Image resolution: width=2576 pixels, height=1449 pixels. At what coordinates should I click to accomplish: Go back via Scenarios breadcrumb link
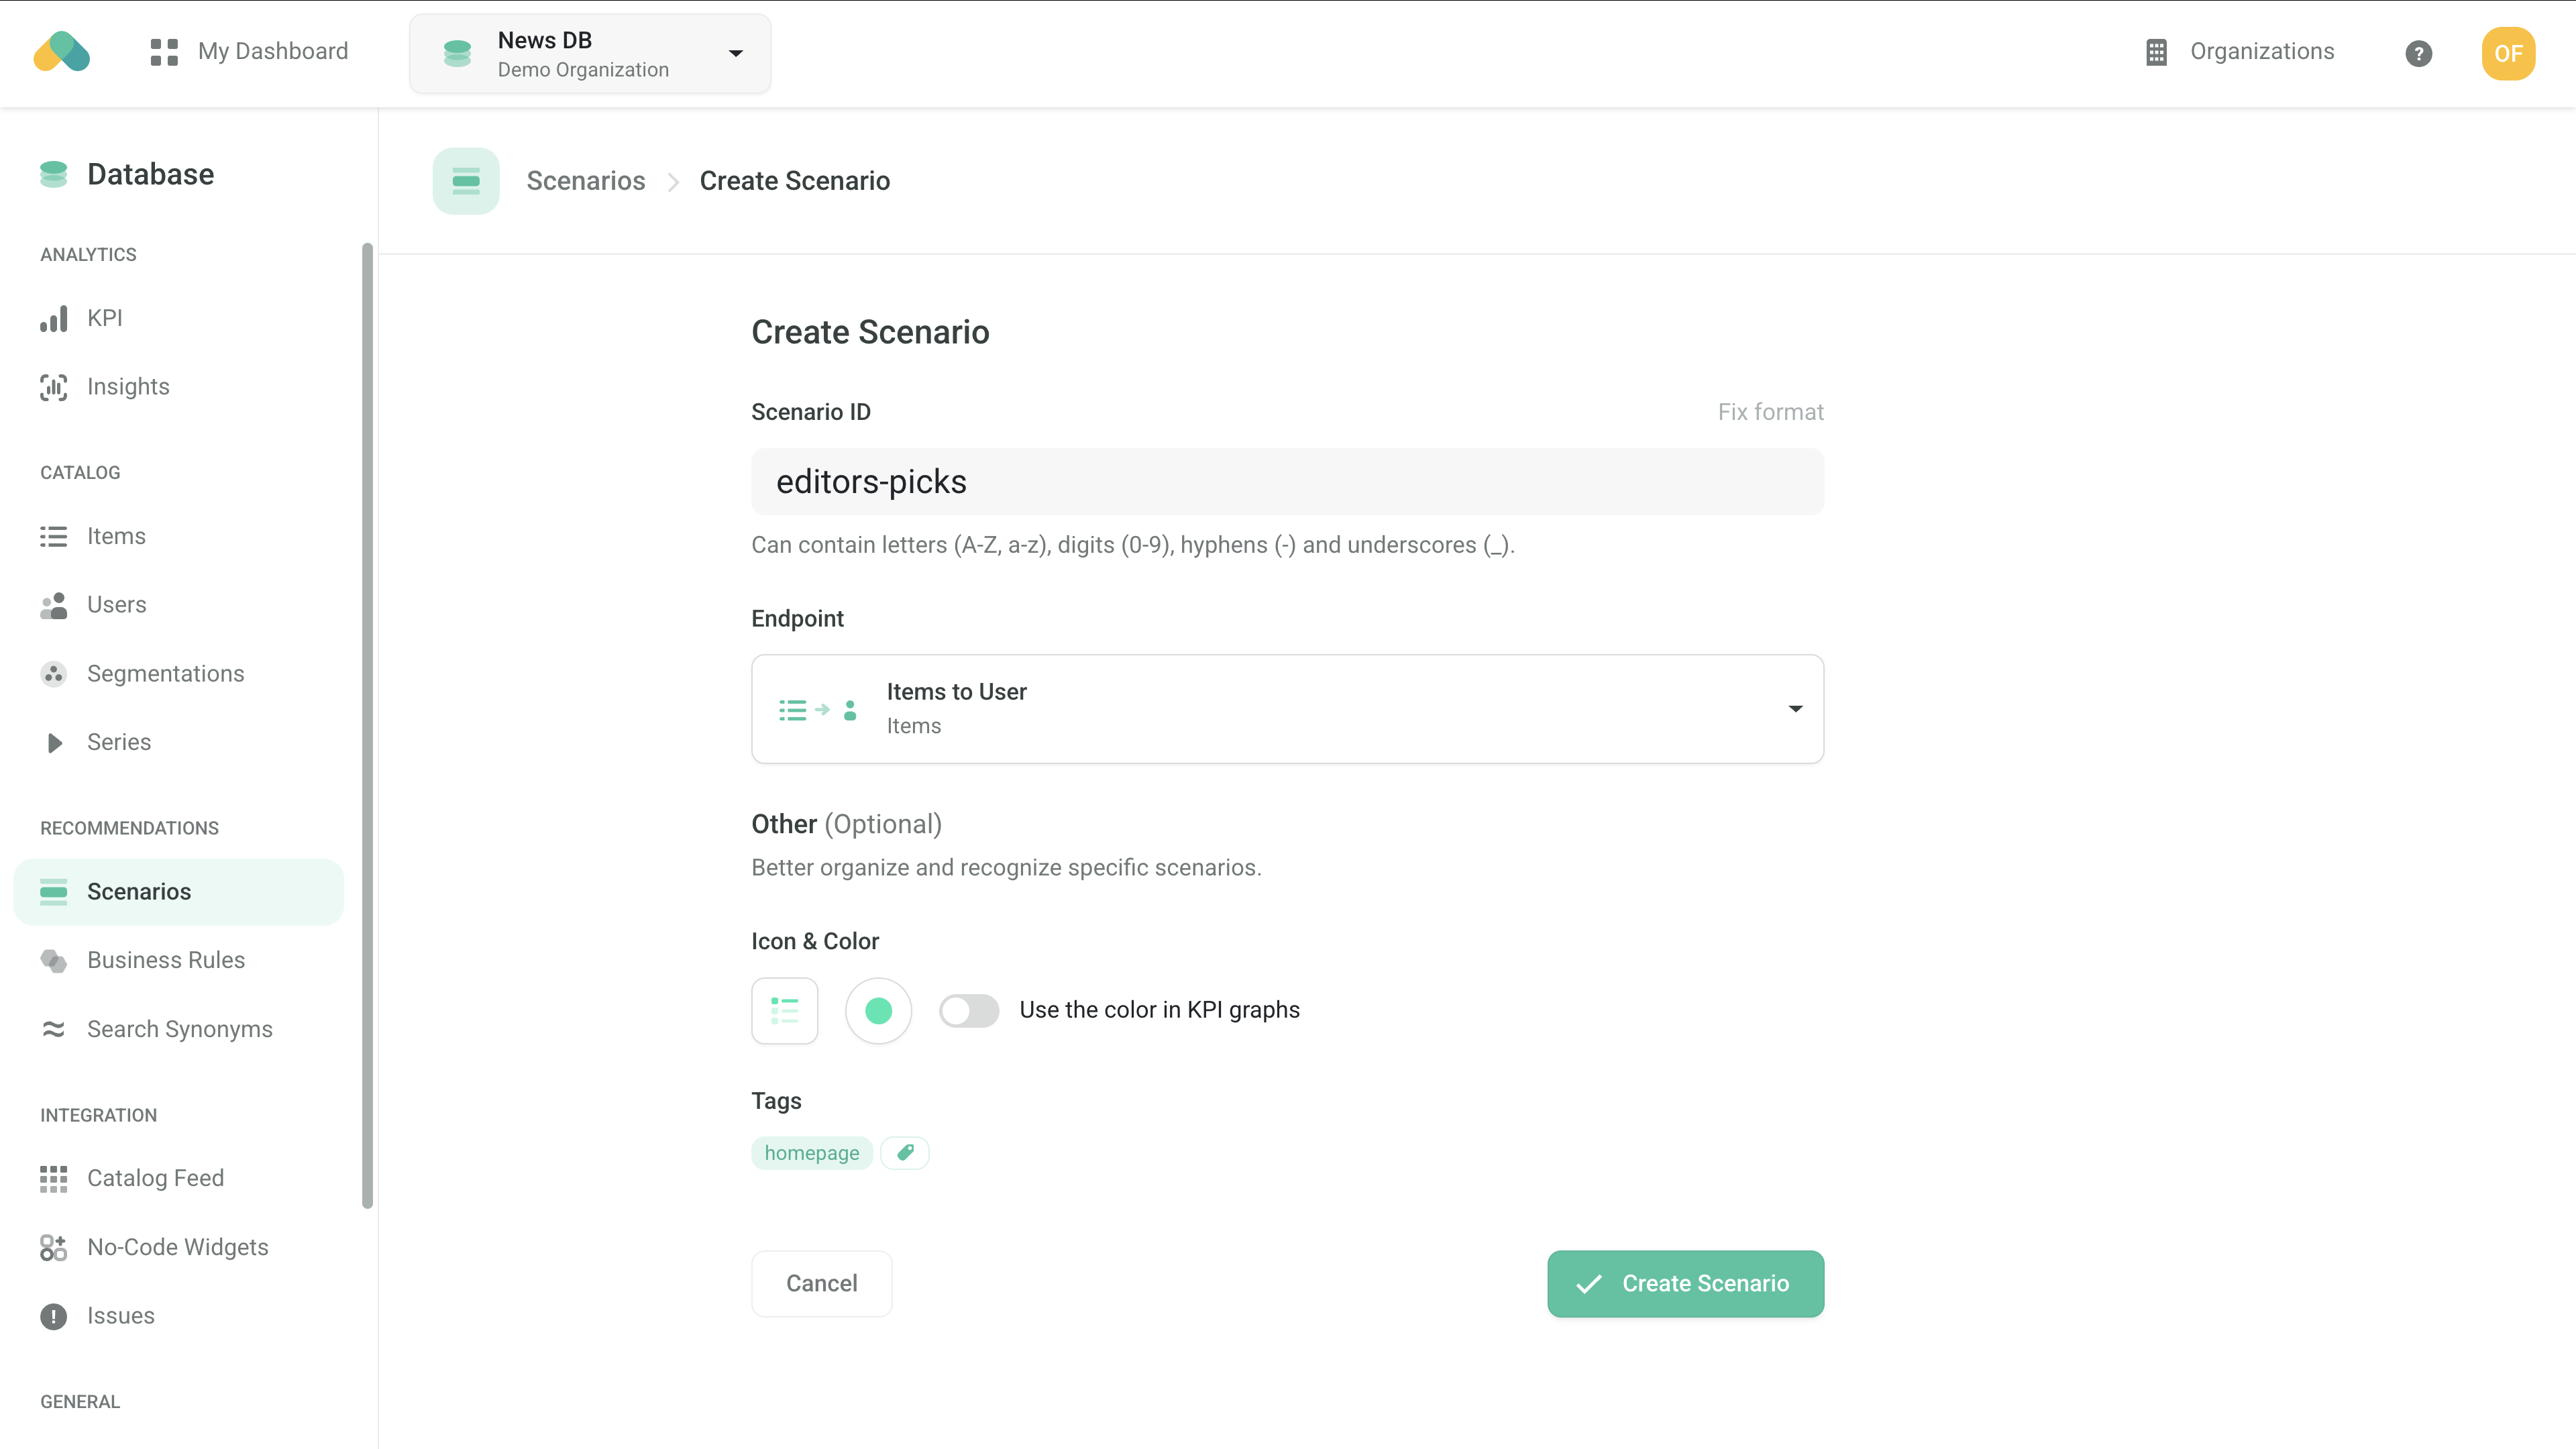click(x=586, y=181)
